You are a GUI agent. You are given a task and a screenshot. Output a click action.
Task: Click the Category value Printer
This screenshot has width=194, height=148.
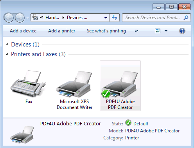point(132,138)
